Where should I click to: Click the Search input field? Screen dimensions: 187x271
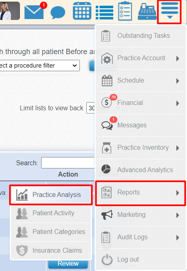(x=68, y=163)
